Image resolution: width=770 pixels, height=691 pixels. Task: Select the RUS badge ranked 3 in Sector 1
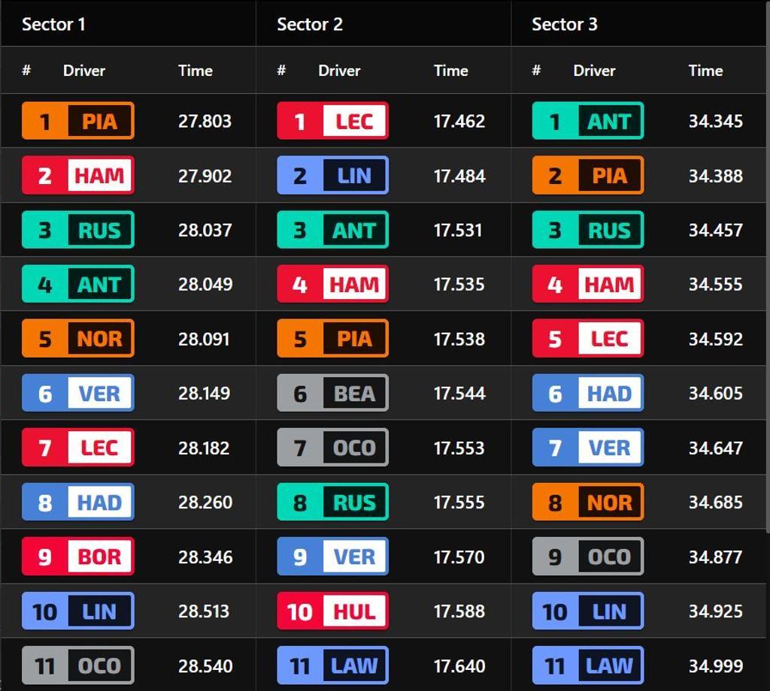(78, 230)
